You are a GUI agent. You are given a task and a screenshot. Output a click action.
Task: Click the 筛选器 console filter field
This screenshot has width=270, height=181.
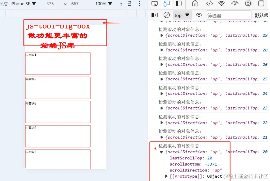[x=229, y=15]
